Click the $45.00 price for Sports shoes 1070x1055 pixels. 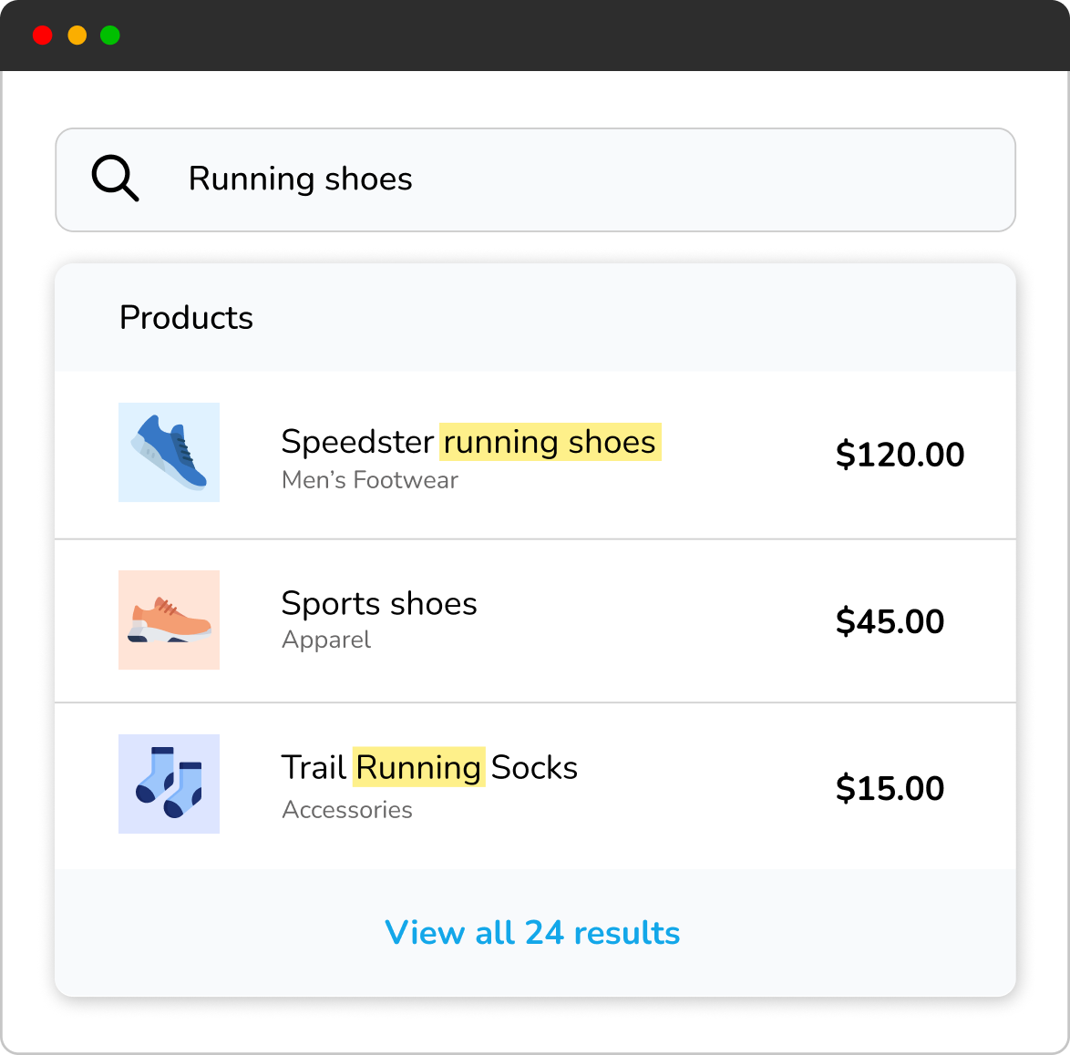point(890,621)
